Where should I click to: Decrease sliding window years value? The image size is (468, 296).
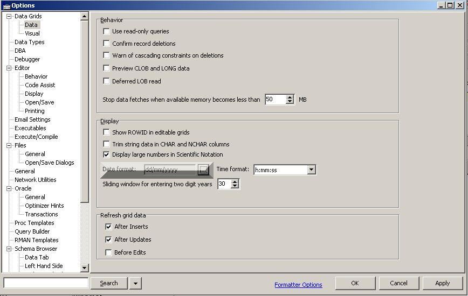235,186
